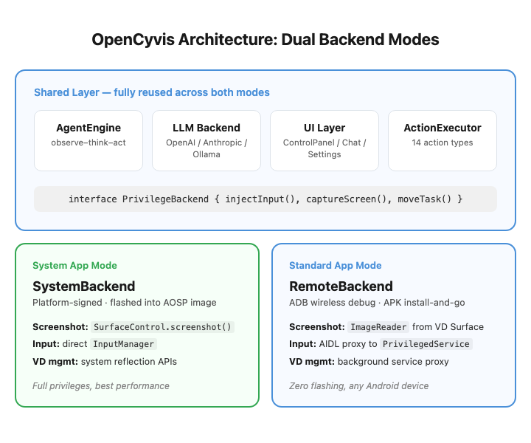The image size is (531, 443).
Task: Click the 'Standard App Mode' blue label
Action: (x=336, y=265)
